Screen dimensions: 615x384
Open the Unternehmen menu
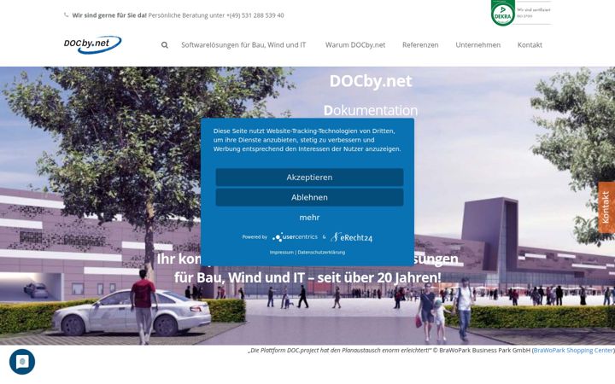(x=477, y=45)
